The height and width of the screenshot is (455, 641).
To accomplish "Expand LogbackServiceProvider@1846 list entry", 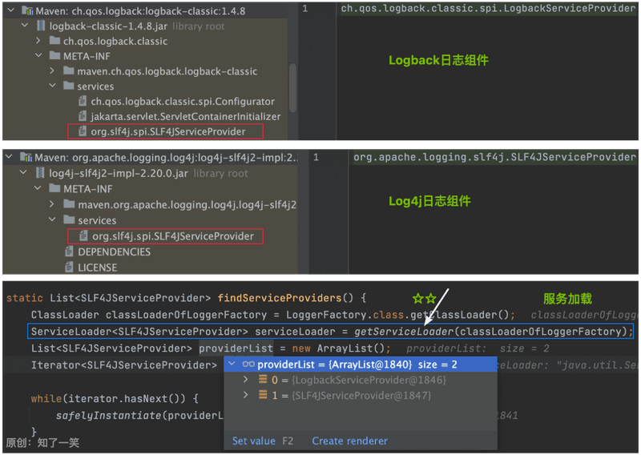I will click(246, 380).
